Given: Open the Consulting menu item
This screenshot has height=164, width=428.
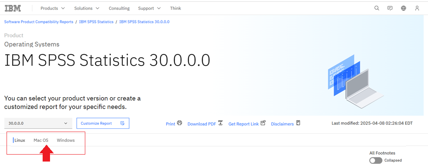Looking at the screenshot, I should pyautogui.click(x=119, y=8).
